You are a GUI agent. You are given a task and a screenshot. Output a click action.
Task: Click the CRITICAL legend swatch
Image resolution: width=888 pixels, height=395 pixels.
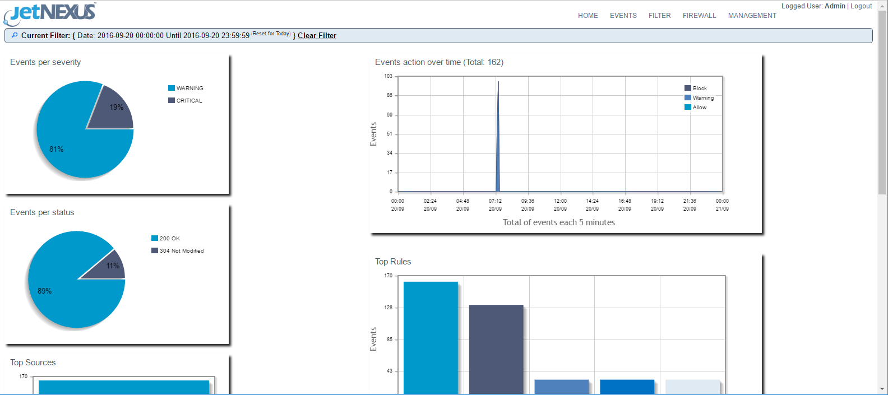tap(172, 100)
